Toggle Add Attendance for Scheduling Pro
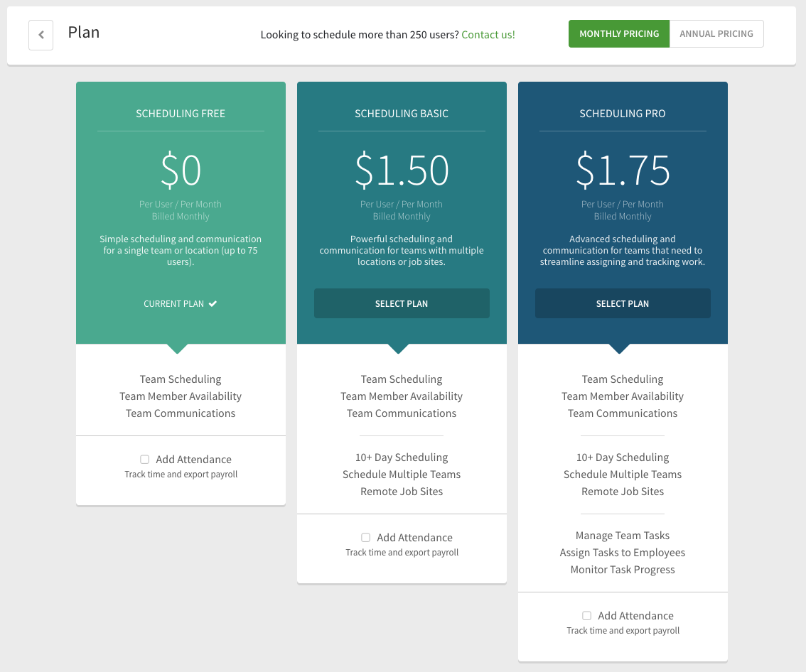The image size is (806, 672). pyautogui.click(x=586, y=616)
